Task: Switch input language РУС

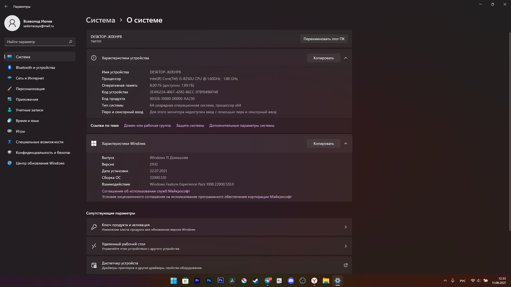Action: coord(463,281)
